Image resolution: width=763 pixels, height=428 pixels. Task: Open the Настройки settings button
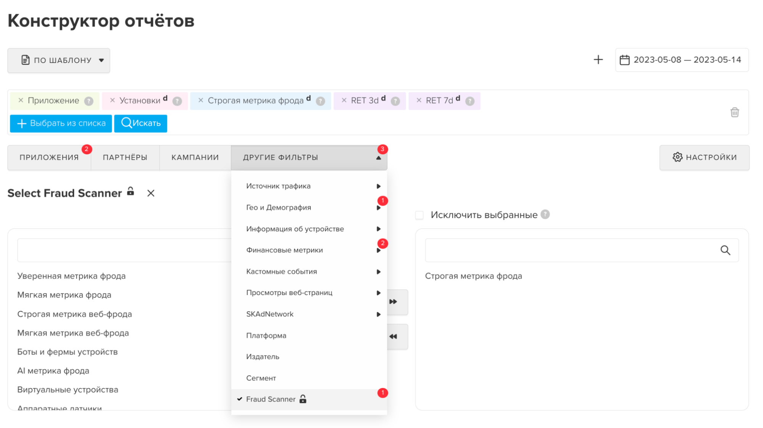pos(704,157)
